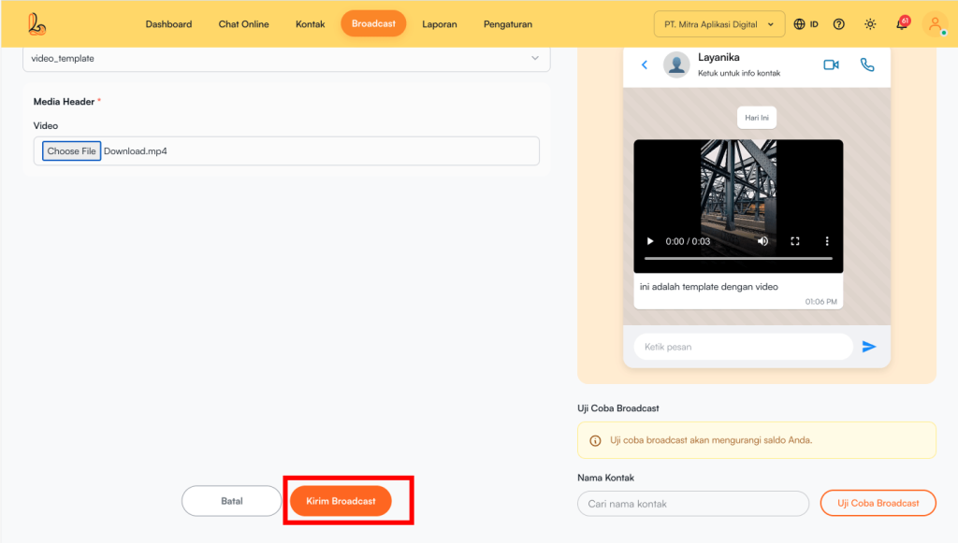Click the Uji Coba Broadcast button

(878, 503)
